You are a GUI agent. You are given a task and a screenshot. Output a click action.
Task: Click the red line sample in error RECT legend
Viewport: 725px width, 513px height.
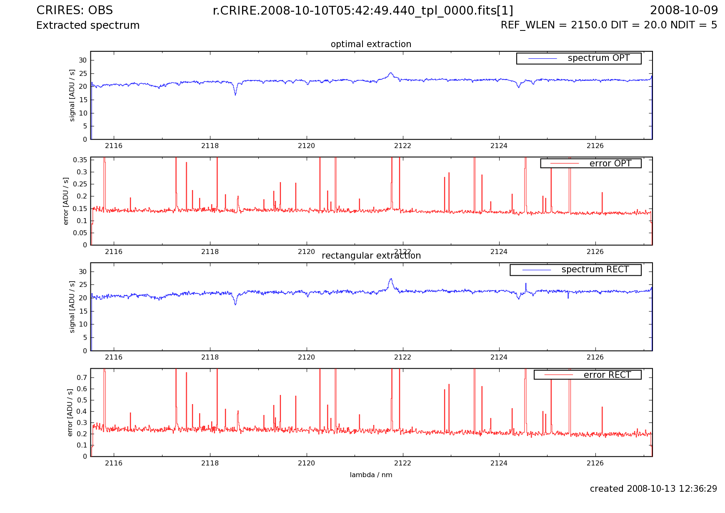(x=558, y=375)
